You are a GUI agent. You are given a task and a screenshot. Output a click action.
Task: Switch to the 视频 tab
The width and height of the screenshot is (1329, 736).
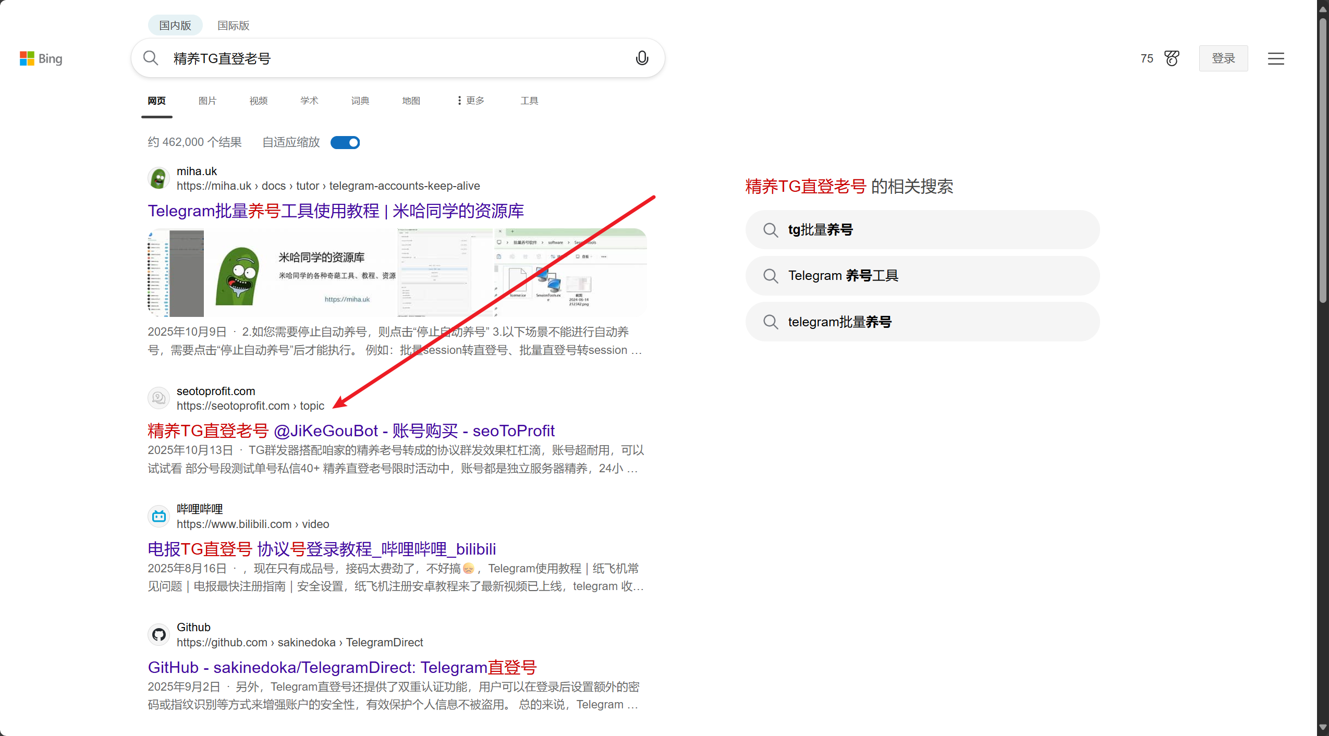point(258,101)
